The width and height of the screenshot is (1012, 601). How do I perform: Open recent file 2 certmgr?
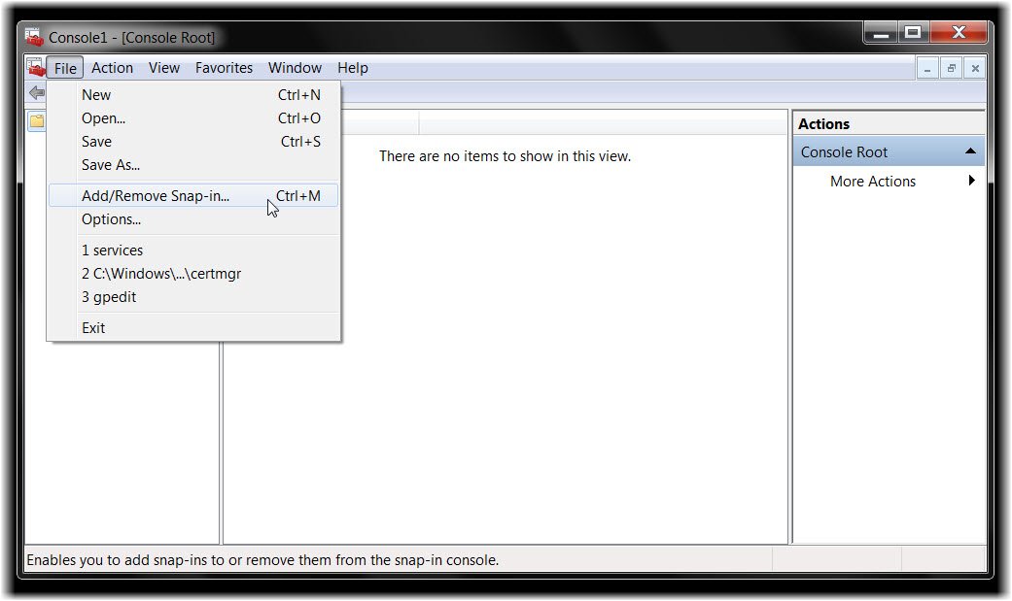click(x=193, y=274)
